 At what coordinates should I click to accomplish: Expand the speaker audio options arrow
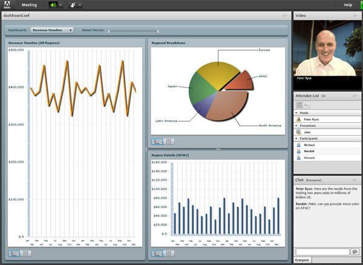[60, 5]
